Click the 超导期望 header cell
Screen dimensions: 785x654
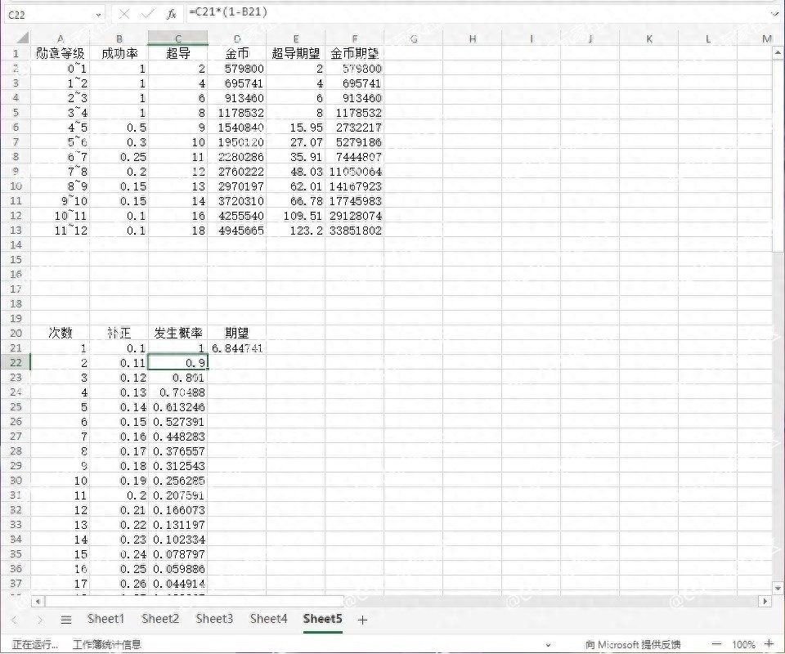pos(295,53)
